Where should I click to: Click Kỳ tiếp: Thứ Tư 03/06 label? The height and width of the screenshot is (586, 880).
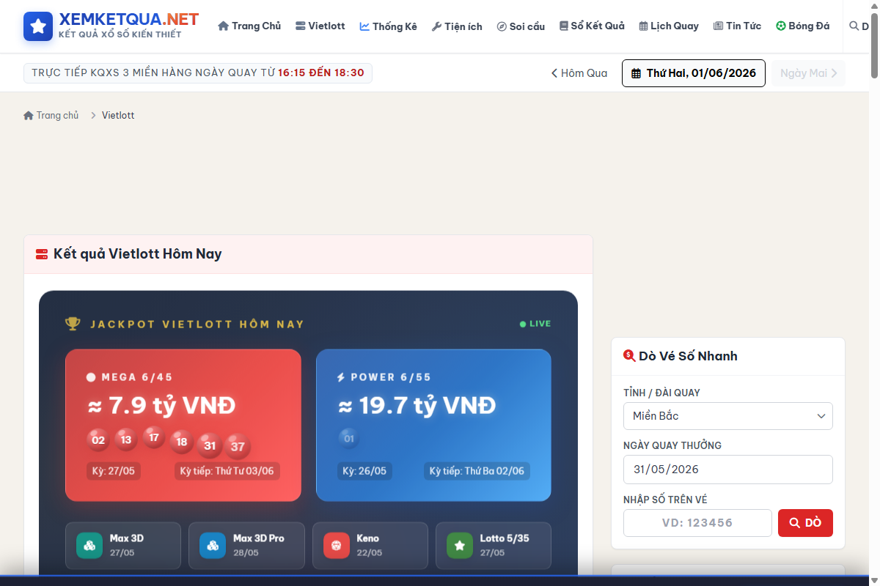[227, 471]
